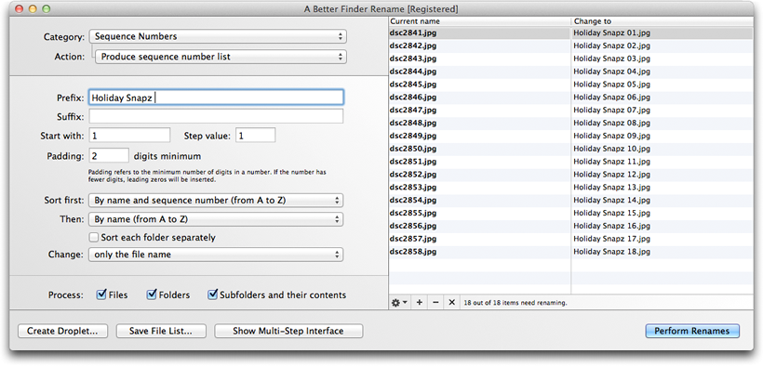Click Show Multi-Step Interface button
Screen dimensions: 763x366
pyautogui.click(x=288, y=331)
